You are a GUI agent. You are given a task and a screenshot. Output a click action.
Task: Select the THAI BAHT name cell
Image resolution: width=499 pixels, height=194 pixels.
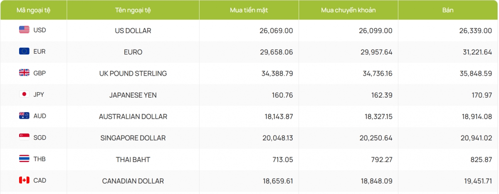coord(133,160)
